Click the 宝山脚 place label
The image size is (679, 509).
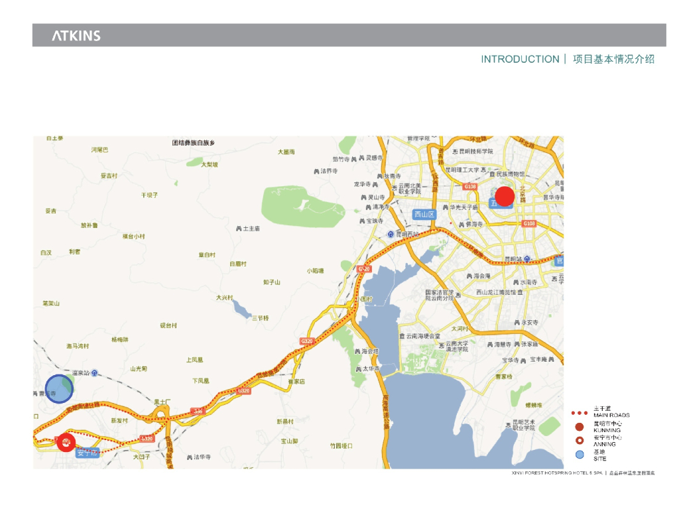[x=289, y=441]
